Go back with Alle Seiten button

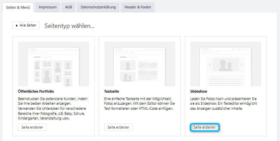[x=26, y=26]
